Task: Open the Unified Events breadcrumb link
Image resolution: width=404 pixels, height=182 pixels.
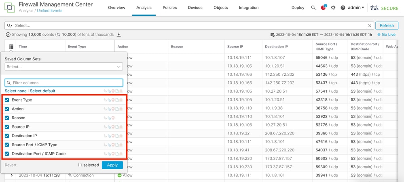Action: coord(49,11)
